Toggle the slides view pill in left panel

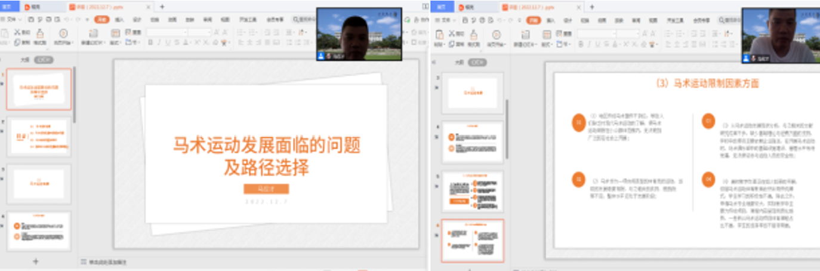(x=44, y=60)
